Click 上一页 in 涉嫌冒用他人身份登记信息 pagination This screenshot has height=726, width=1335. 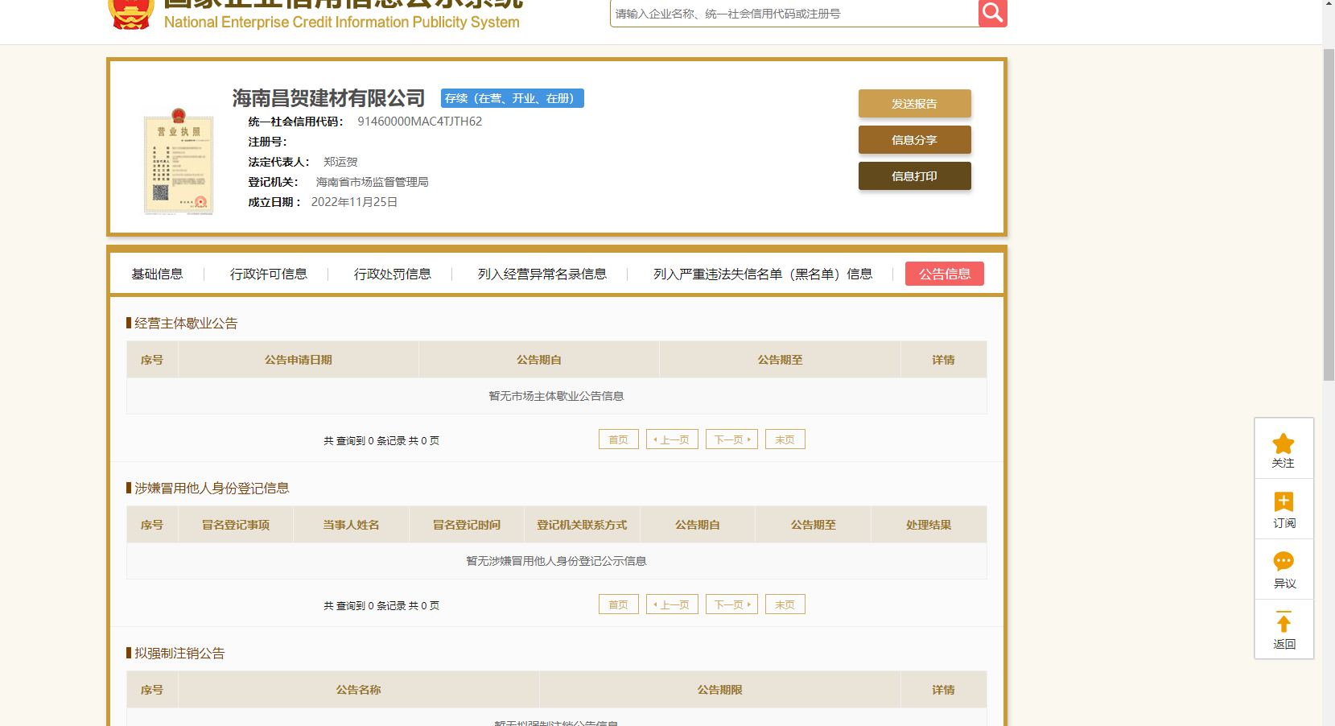point(672,604)
